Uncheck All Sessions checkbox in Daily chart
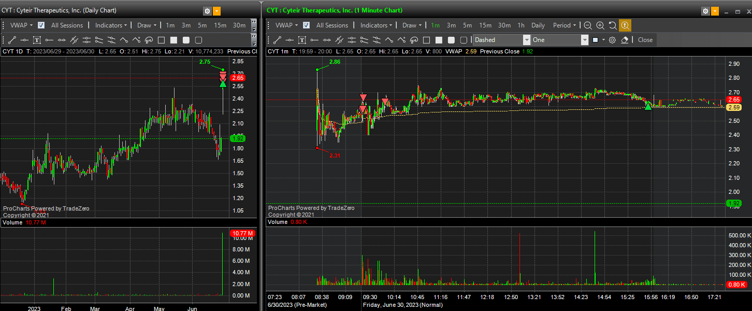This screenshot has height=311, width=752. [x=41, y=25]
